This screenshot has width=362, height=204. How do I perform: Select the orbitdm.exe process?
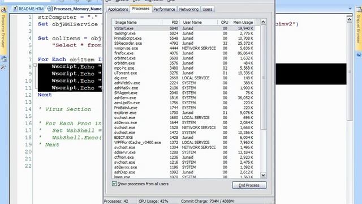[184, 63]
